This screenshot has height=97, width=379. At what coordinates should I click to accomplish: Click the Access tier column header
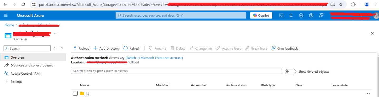click(x=199, y=85)
